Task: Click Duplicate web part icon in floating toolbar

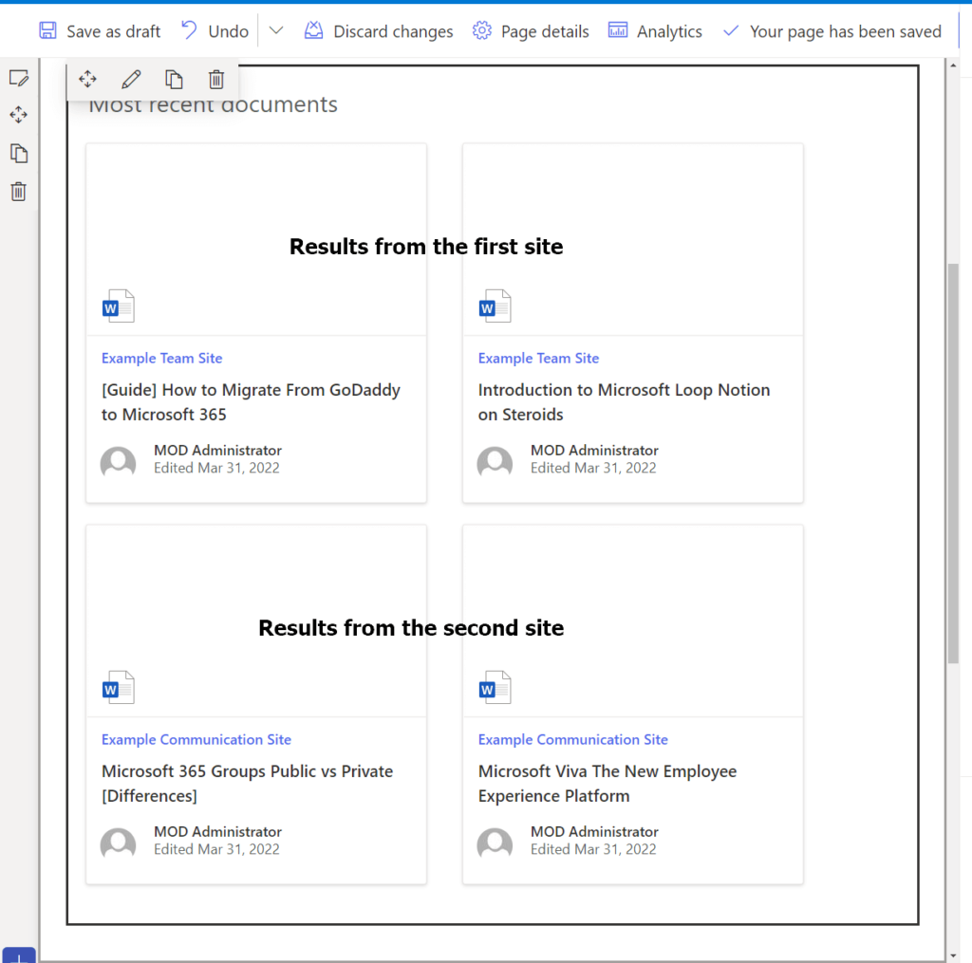Action: tap(174, 80)
